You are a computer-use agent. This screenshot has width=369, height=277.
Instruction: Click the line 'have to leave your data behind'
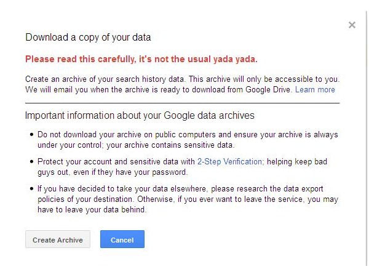92,209
